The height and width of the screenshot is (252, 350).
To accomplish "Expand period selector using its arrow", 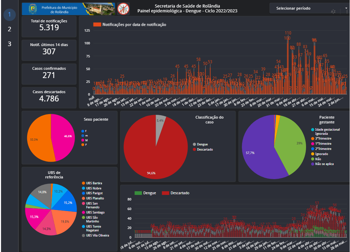I will click(x=346, y=8).
